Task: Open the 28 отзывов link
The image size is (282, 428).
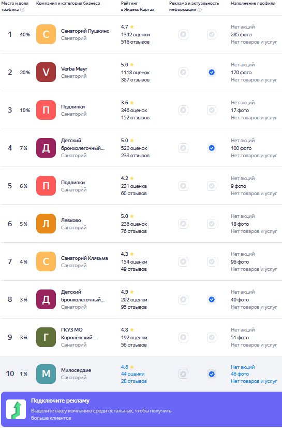Action: point(134,381)
